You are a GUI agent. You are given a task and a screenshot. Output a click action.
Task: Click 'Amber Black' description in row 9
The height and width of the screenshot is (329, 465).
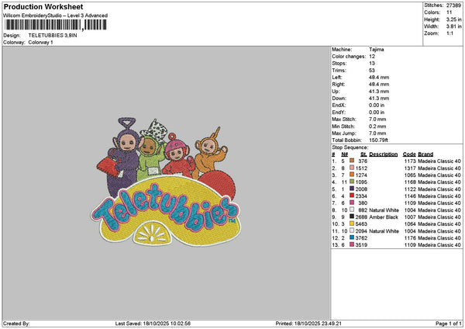384,217
